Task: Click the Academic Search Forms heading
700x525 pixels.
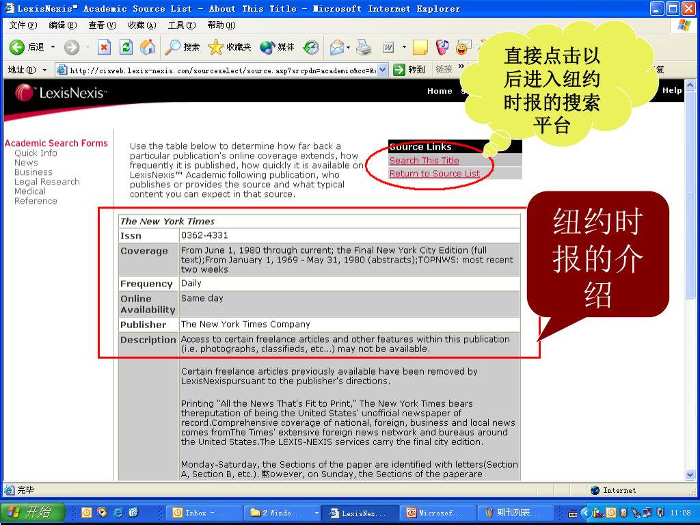Action: click(x=56, y=143)
